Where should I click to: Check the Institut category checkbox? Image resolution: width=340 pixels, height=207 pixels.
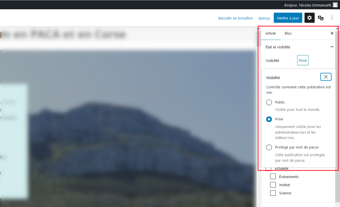pyautogui.click(x=273, y=184)
